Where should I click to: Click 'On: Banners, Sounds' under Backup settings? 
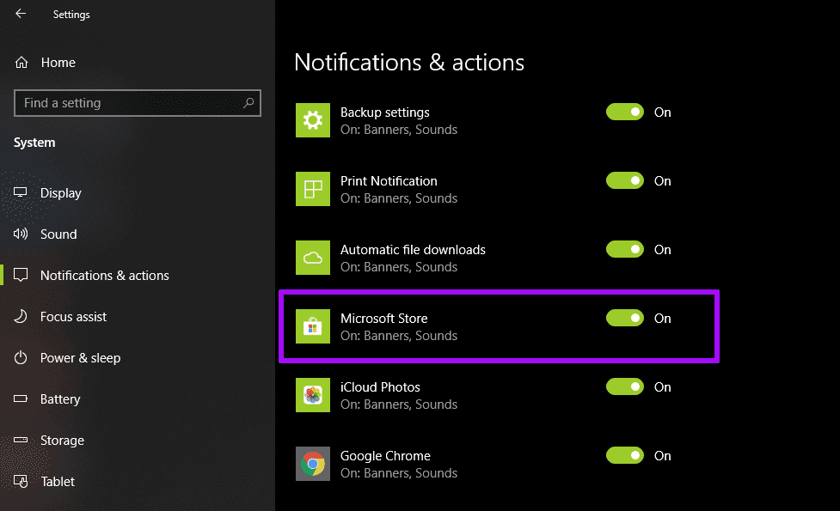point(399,130)
